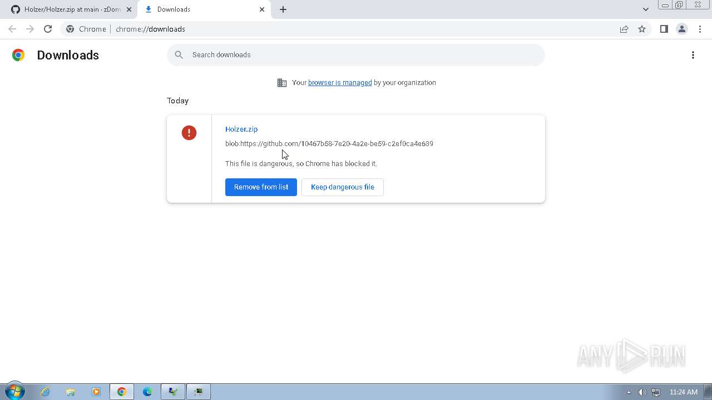712x400 pixels.
Task: Click Chrome icon in taskbar
Action: pyautogui.click(x=122, y=392)
